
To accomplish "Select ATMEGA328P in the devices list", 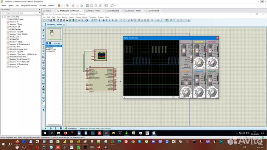I will click(50, 50).
